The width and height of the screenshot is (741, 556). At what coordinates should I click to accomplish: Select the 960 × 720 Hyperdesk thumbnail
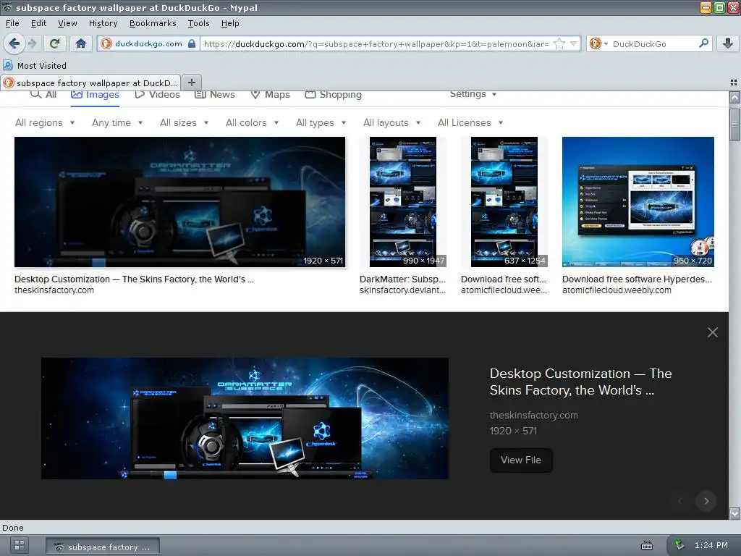638,202
